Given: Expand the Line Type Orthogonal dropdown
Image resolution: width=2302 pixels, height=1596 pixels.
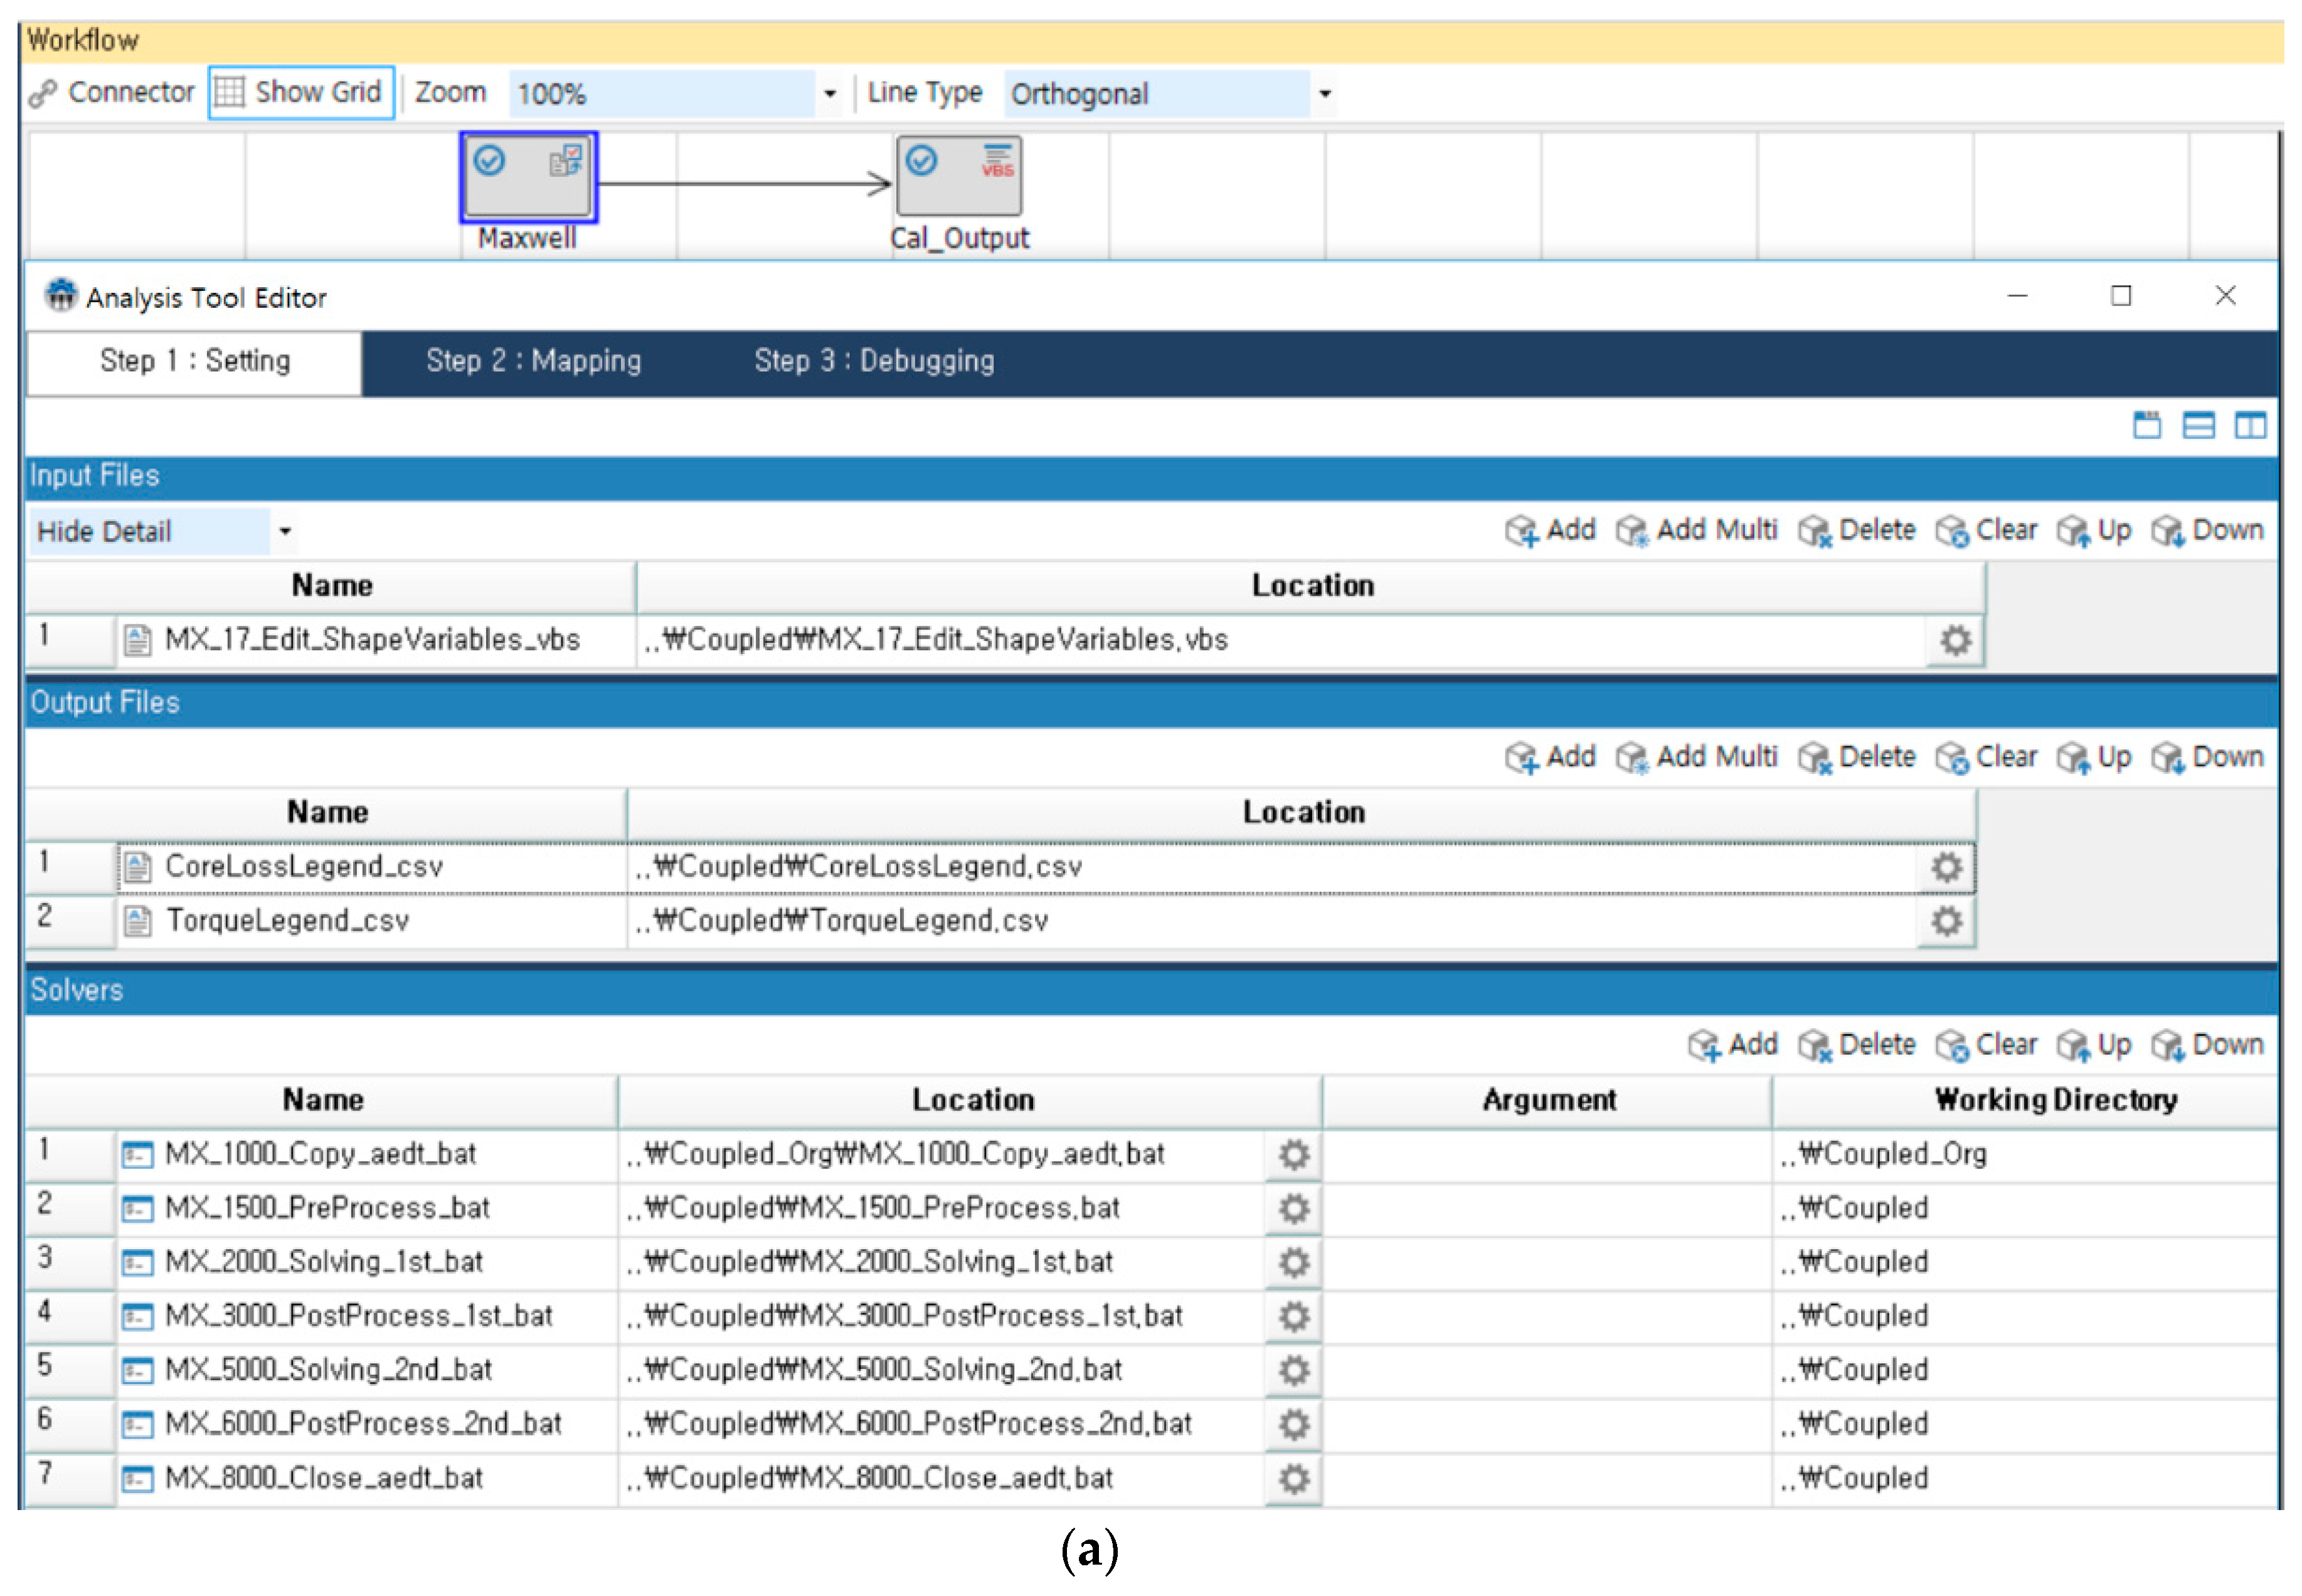Looking at the screenshot, I should pos(1324,94).
